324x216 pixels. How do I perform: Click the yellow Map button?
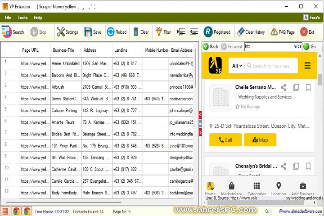[260, 140]
